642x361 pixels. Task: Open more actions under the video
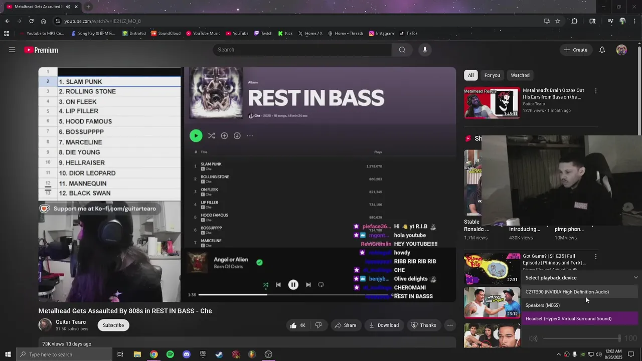click(x=450, y=325)
